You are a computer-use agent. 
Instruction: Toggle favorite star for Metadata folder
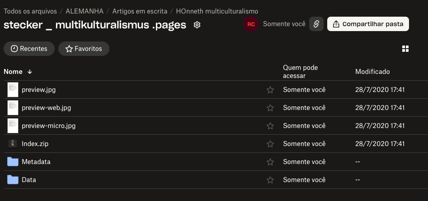click(270, 162)
